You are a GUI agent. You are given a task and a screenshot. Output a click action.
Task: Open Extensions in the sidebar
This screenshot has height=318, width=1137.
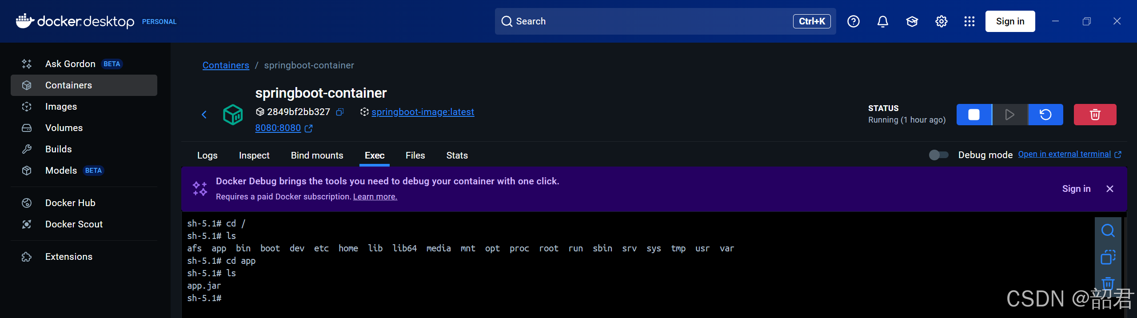pyautogui.click(x=84, y=257)
